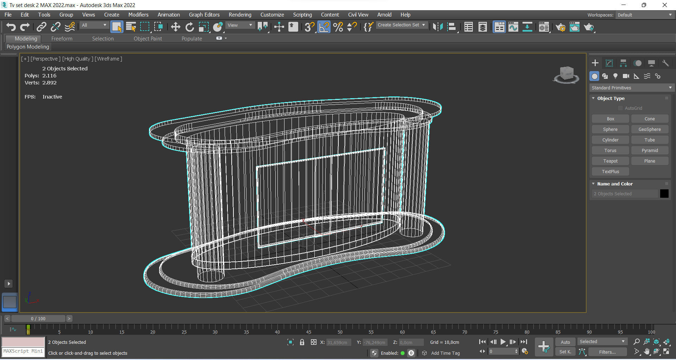676x360 pixels.
Task: Activate Select and Move tool
Action: click(x=175, y=27)
